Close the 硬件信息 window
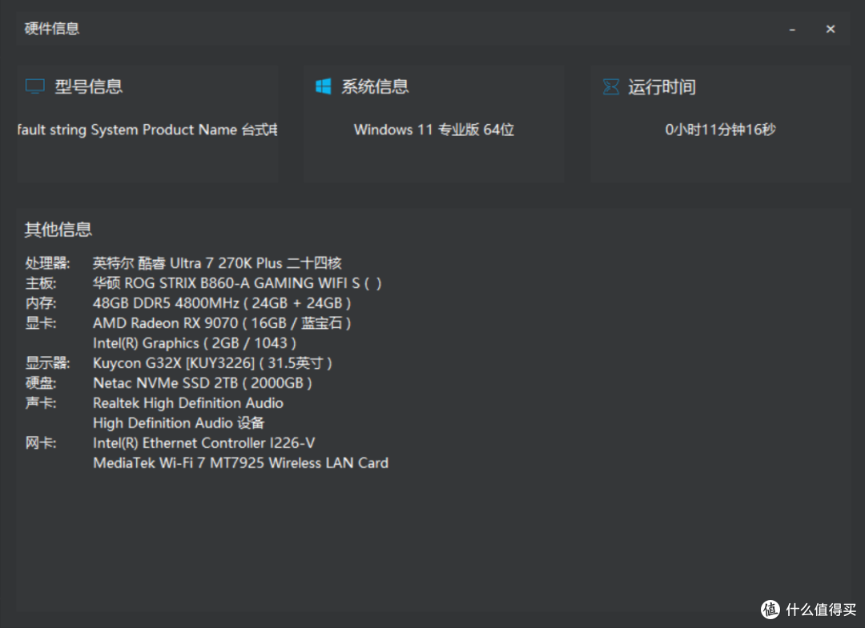This screenshot has height=628, width=865. [x=831, y=29]
